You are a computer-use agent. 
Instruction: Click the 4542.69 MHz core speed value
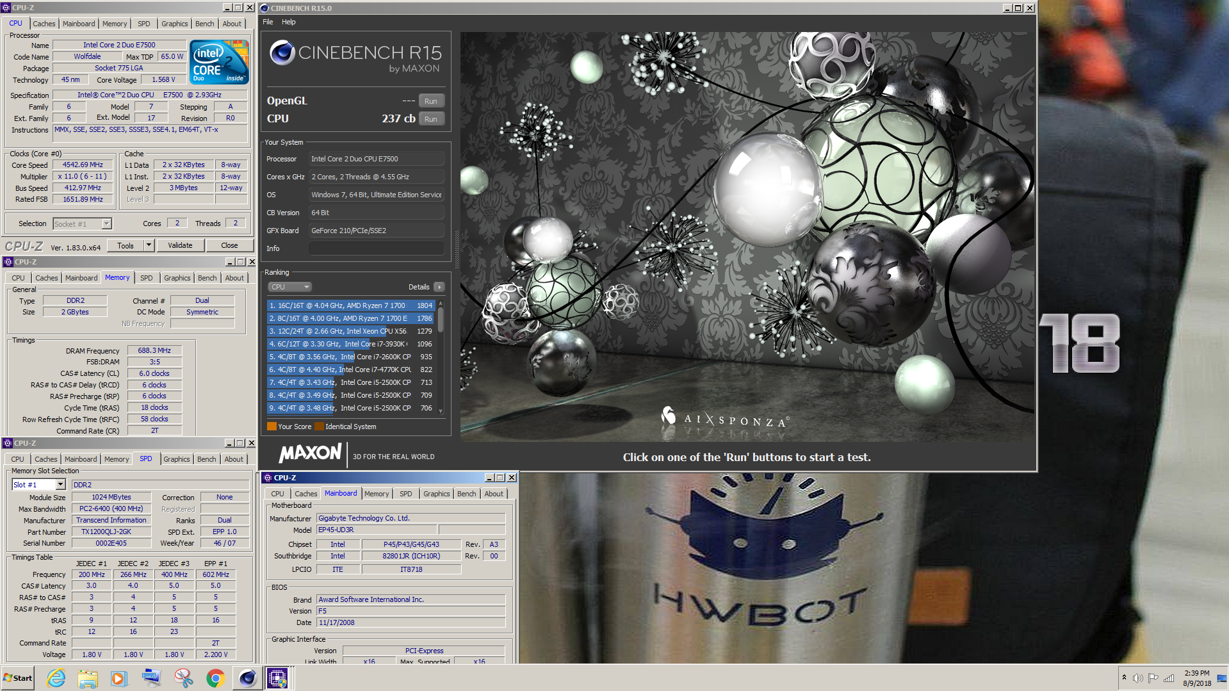pyautogui.click(x=83, y=165)
